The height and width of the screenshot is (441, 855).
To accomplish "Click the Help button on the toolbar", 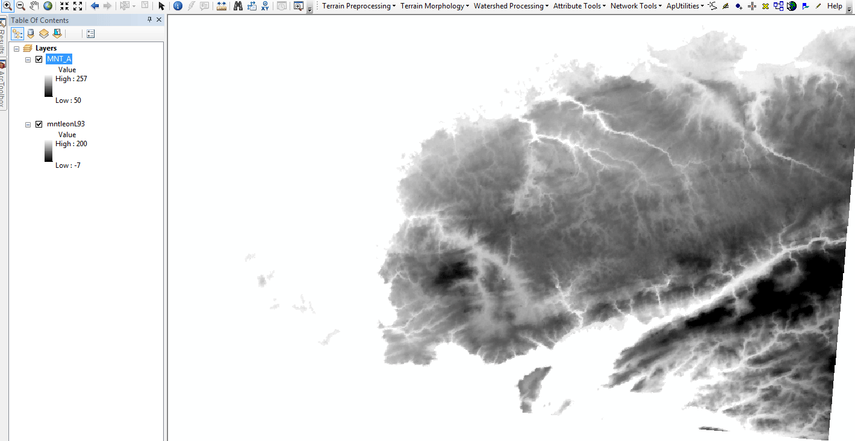I will coord(835,6).
